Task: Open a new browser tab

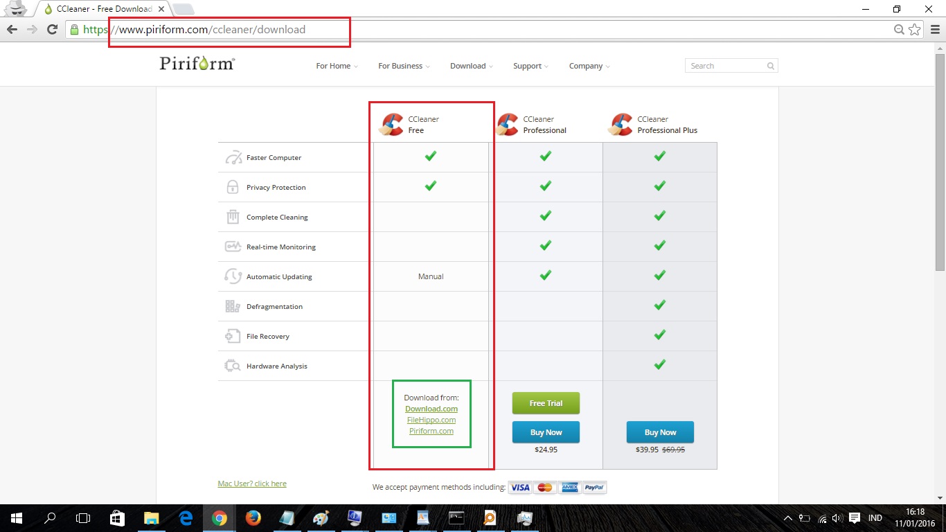Action: (183, 9)
